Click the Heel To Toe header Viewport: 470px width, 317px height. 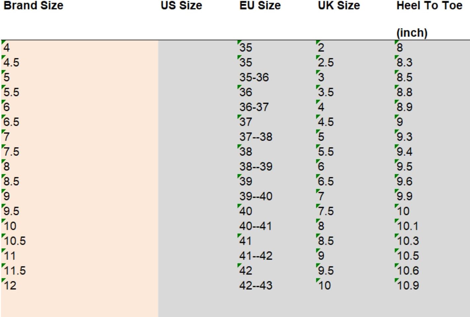click(x=429, y=6)
